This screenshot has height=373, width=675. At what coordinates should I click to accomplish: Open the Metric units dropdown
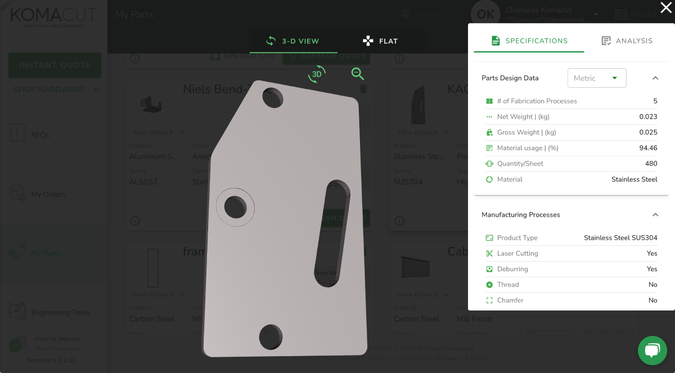[597, 78]
